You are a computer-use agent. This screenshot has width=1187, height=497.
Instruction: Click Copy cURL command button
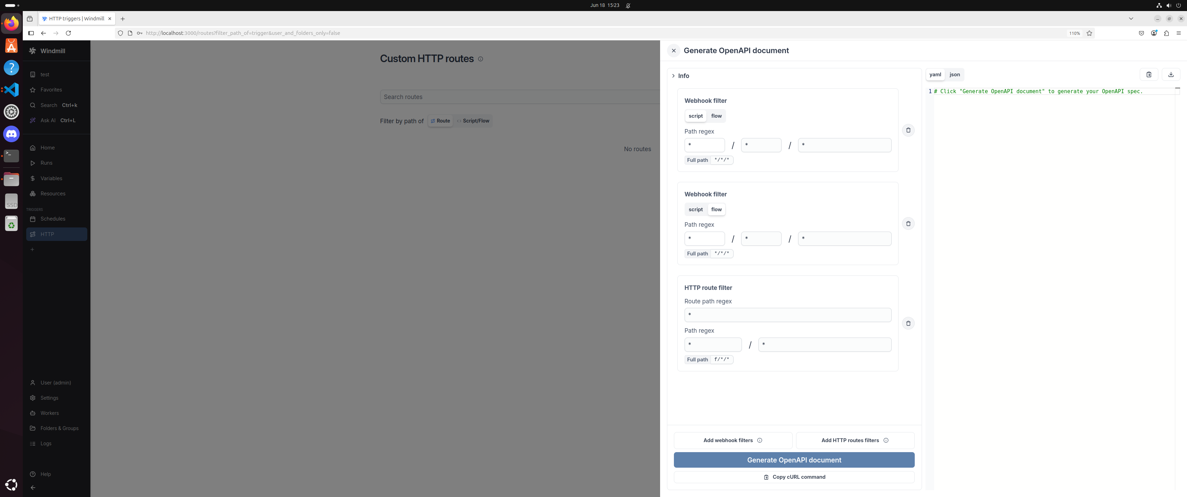tap(794, 477)
